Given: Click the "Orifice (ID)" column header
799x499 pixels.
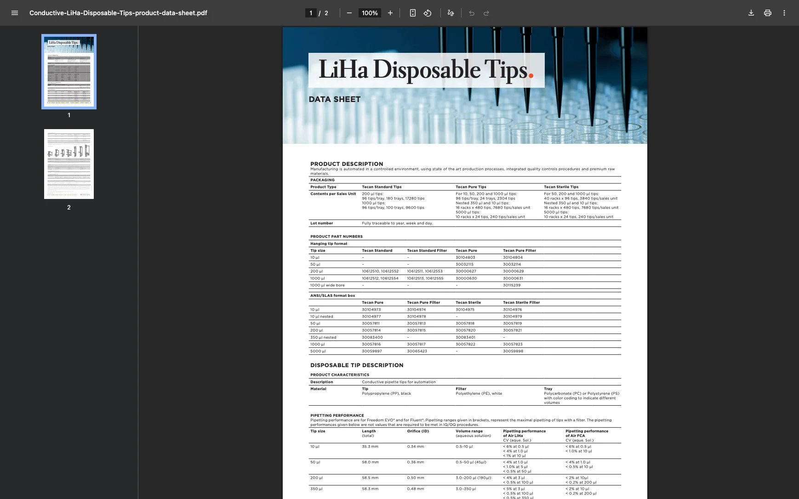Looking at the screenshot, I should [418, 431].
